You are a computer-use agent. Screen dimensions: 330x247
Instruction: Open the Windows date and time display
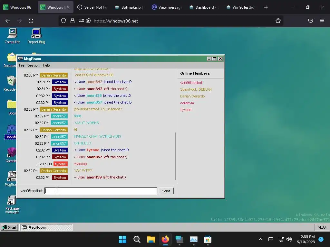[306, 239]
